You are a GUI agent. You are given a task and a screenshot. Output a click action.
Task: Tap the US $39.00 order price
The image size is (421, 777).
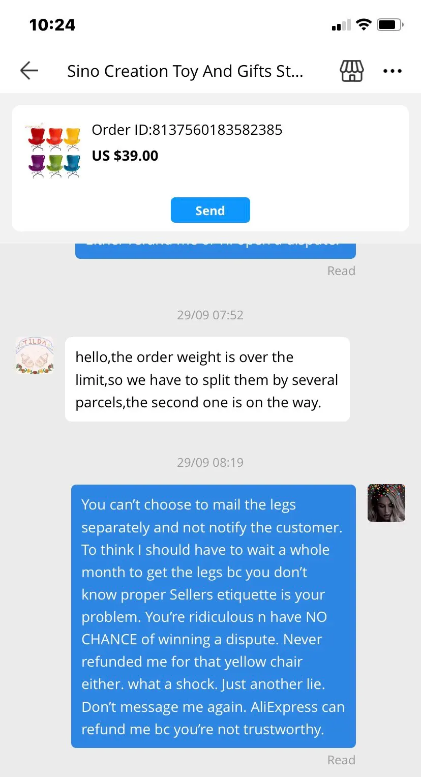(x=125, y=156)
